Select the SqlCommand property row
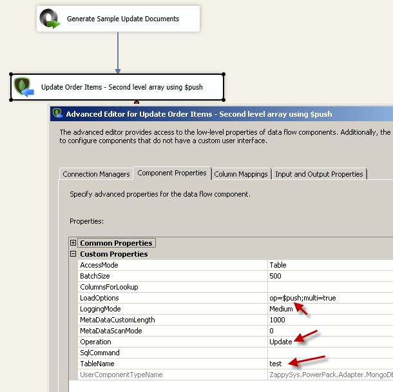 [235, 353]
